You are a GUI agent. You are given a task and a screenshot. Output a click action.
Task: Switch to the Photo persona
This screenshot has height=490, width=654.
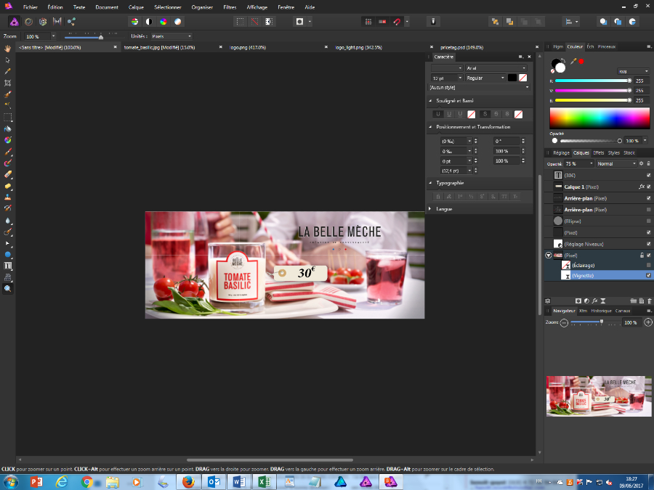coord(15,22)
